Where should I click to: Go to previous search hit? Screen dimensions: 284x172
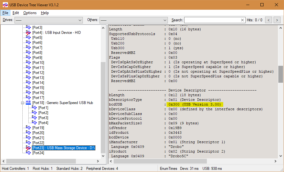click(269, 20)
